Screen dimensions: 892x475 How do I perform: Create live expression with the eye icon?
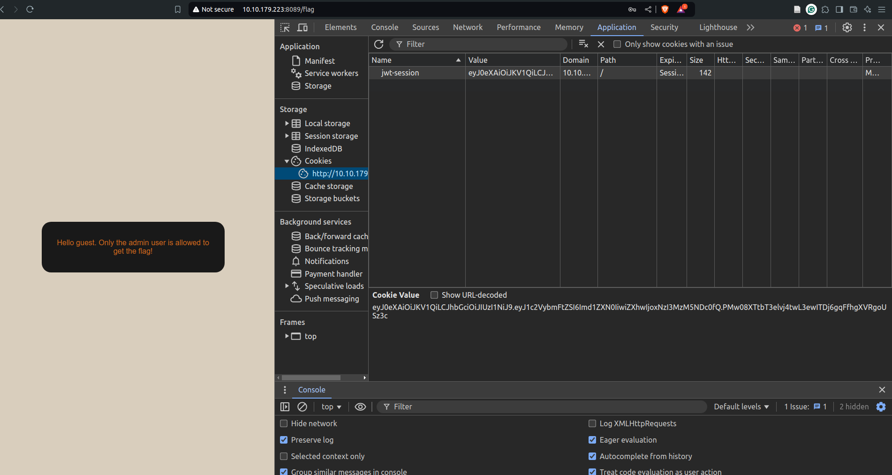[x=360, y=407]
